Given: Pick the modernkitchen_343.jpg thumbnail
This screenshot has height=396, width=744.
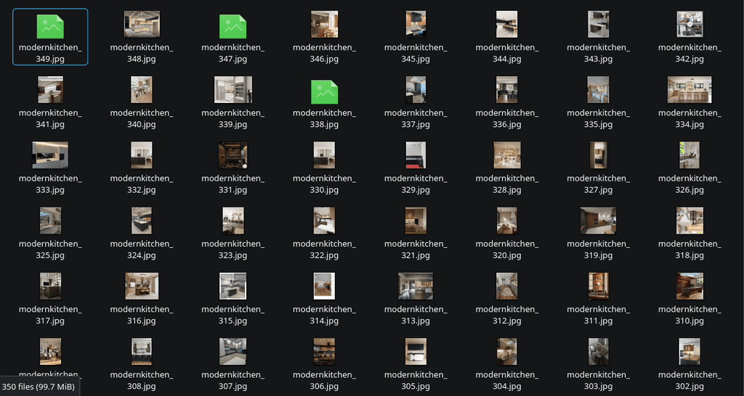Looking at the screenshot, I should coord(599,24).
